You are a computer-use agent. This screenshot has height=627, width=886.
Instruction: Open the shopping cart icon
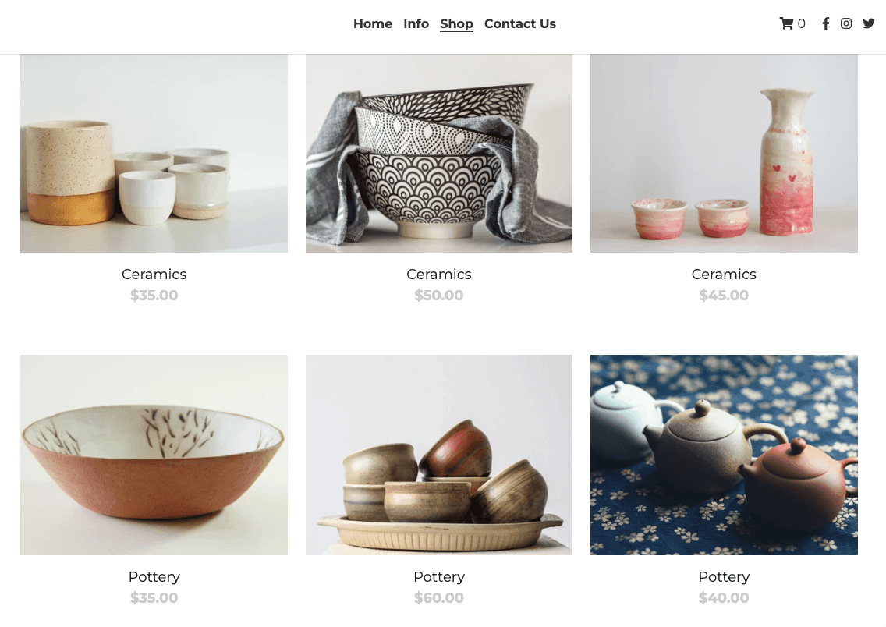coord(786,23)
